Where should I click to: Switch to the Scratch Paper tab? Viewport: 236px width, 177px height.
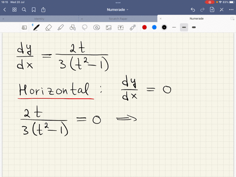point(118,19)
